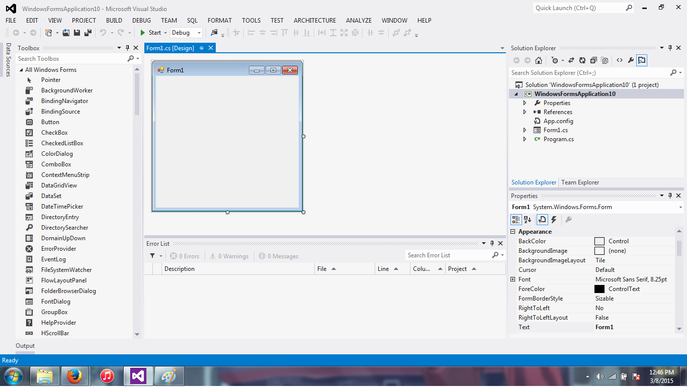The image size is (687, 387).
Task: Expand the References node in Solution Explorer
Action: pyautogui.click(x=525, y=112)
